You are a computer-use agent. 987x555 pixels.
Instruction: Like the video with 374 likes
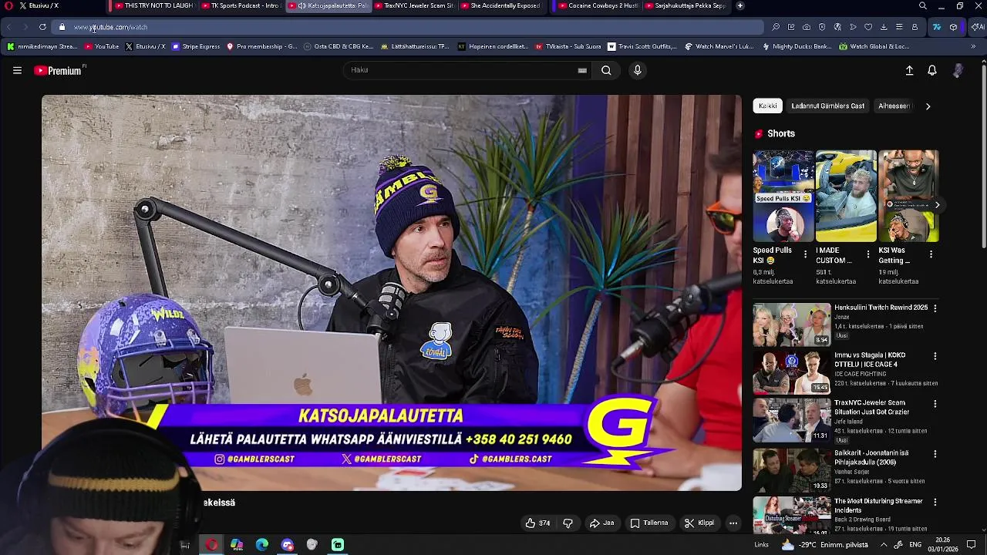pyautogui.click(x=537, y=523)
